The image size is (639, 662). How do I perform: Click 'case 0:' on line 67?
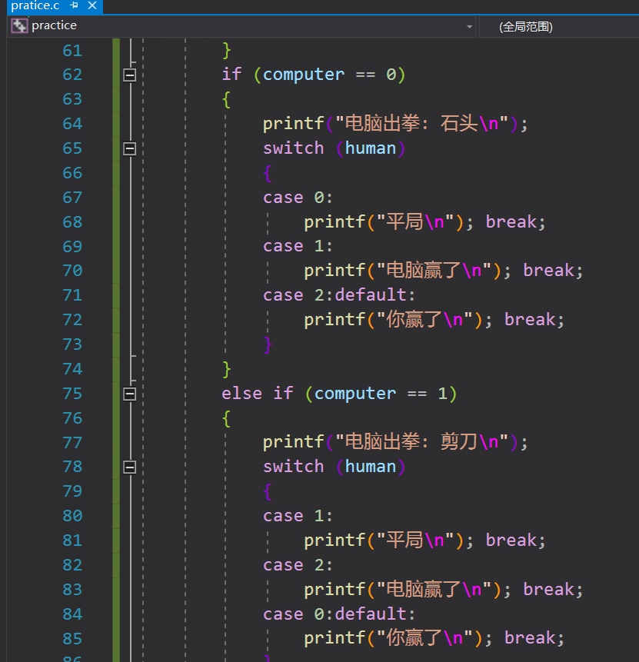(x=298, y=198)
